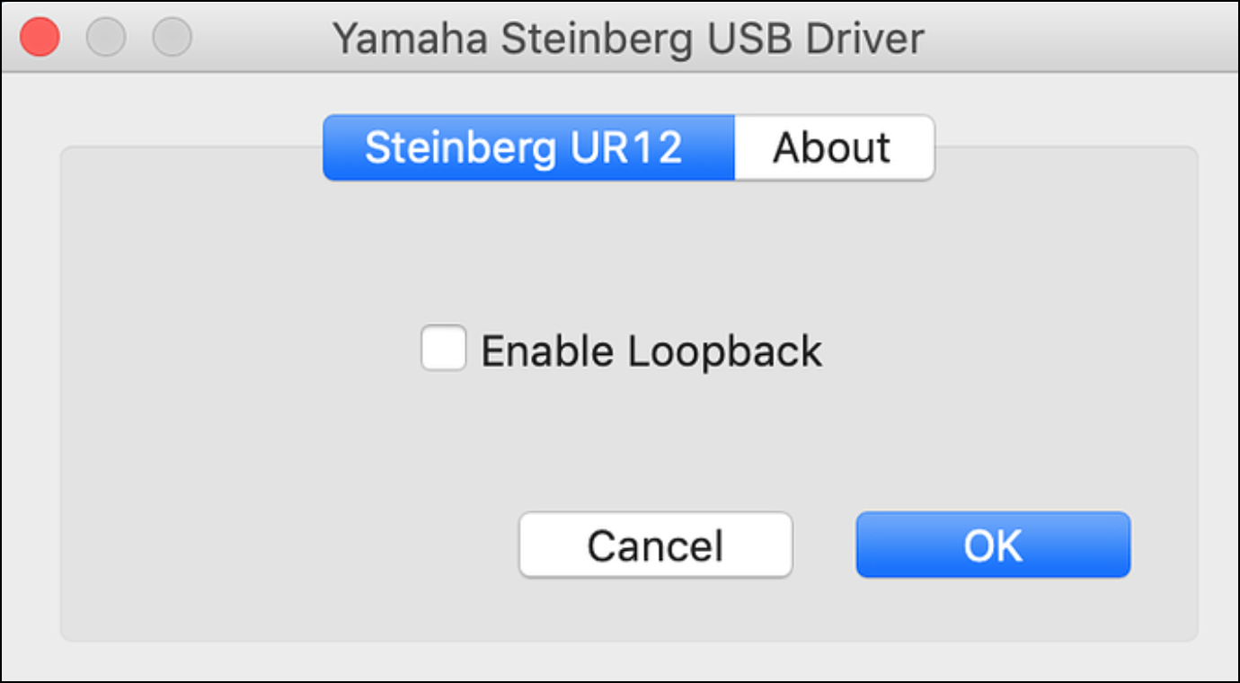Viewport: 1240px width, 683px height.
Task: Click the Cancel button
Action: click(x=655, y=545)
